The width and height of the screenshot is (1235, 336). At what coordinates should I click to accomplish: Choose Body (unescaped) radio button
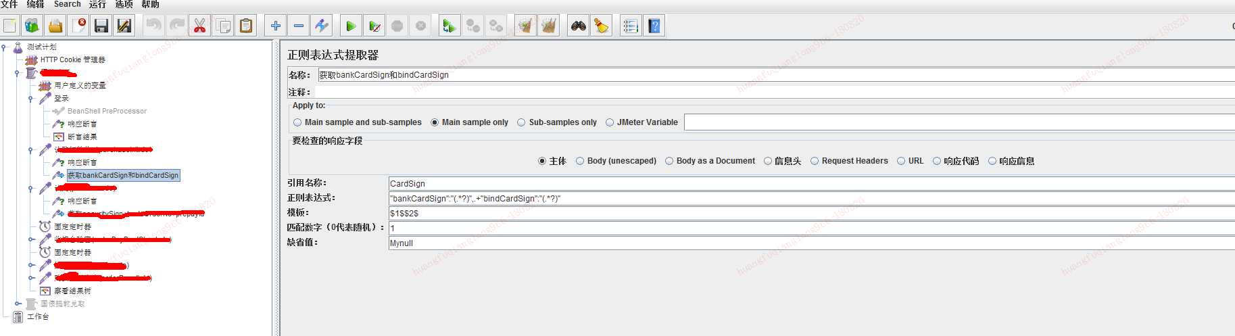616,161
